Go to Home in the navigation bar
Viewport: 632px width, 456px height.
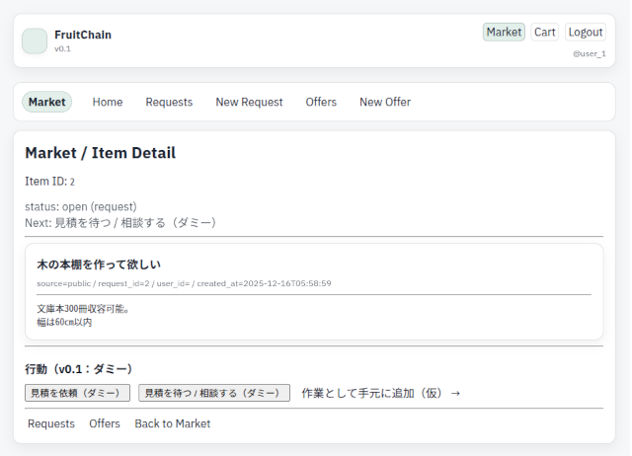pos(108,102)
